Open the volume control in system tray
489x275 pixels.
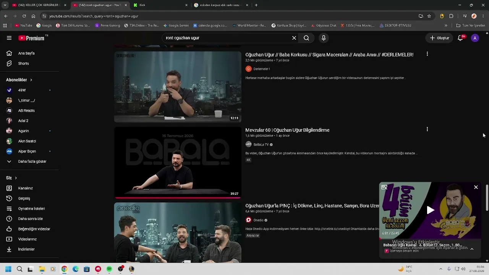[x=463, y=269]
